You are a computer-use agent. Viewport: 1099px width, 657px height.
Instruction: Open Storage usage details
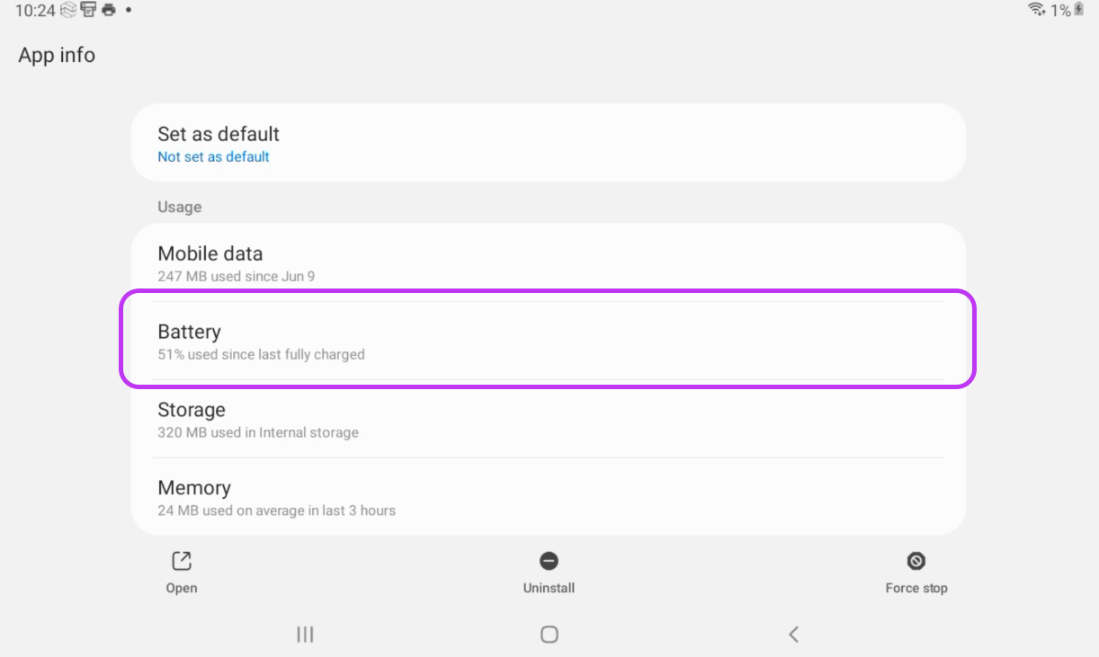pyautogui.click(x=548, y=419)
